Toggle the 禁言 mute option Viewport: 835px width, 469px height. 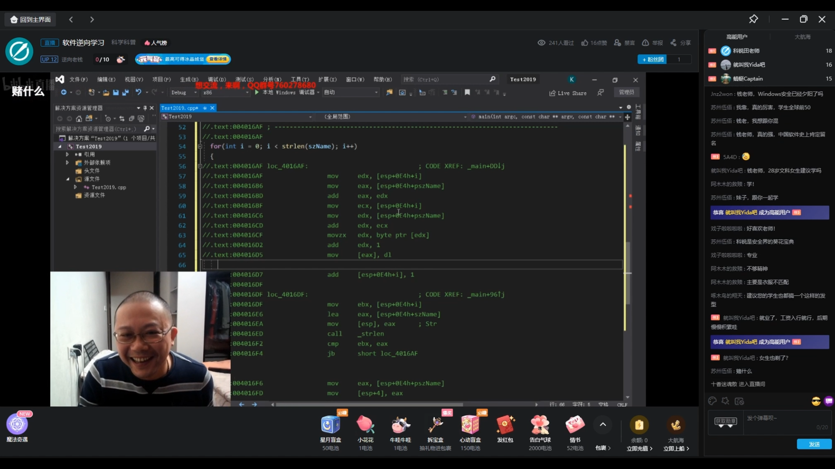click(x=625, y=43)
